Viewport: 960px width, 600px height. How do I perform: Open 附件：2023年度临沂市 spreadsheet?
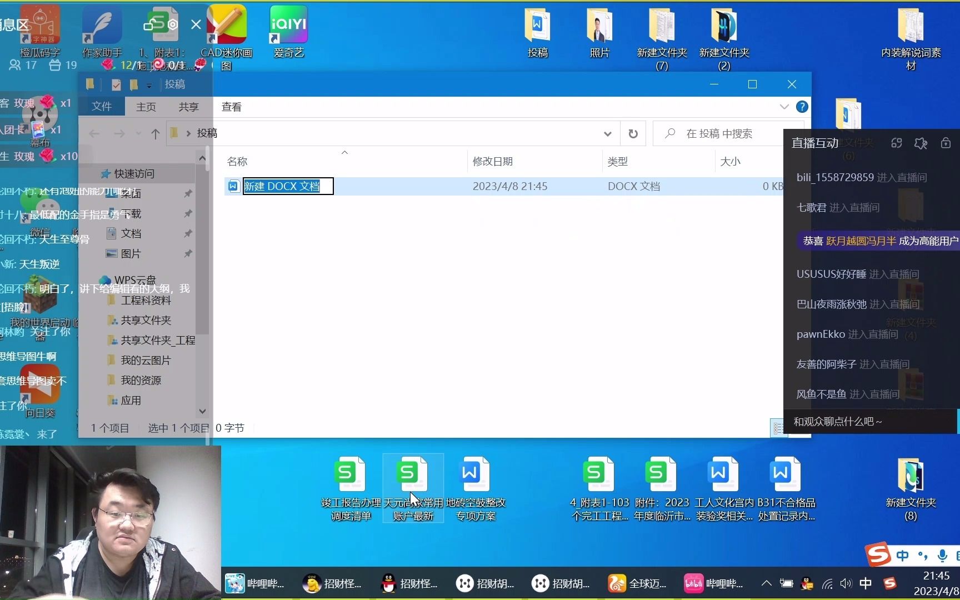pyautogui.click(x=662, y=489)
